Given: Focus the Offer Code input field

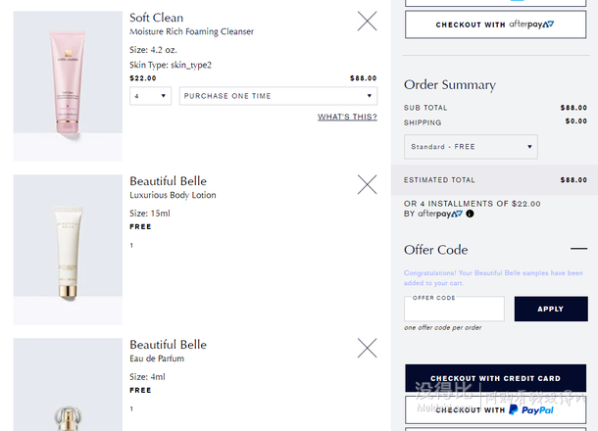Looking at the screenshot, I should pyautogui.click(x=454, y=310).
